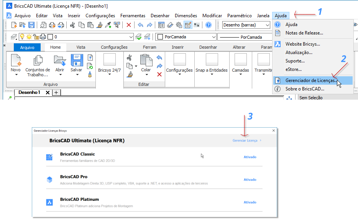Click the new drawing icon in top toolbar
This screenshot has height=220, width=358.
pyautogui.click(x=14, y=25)
